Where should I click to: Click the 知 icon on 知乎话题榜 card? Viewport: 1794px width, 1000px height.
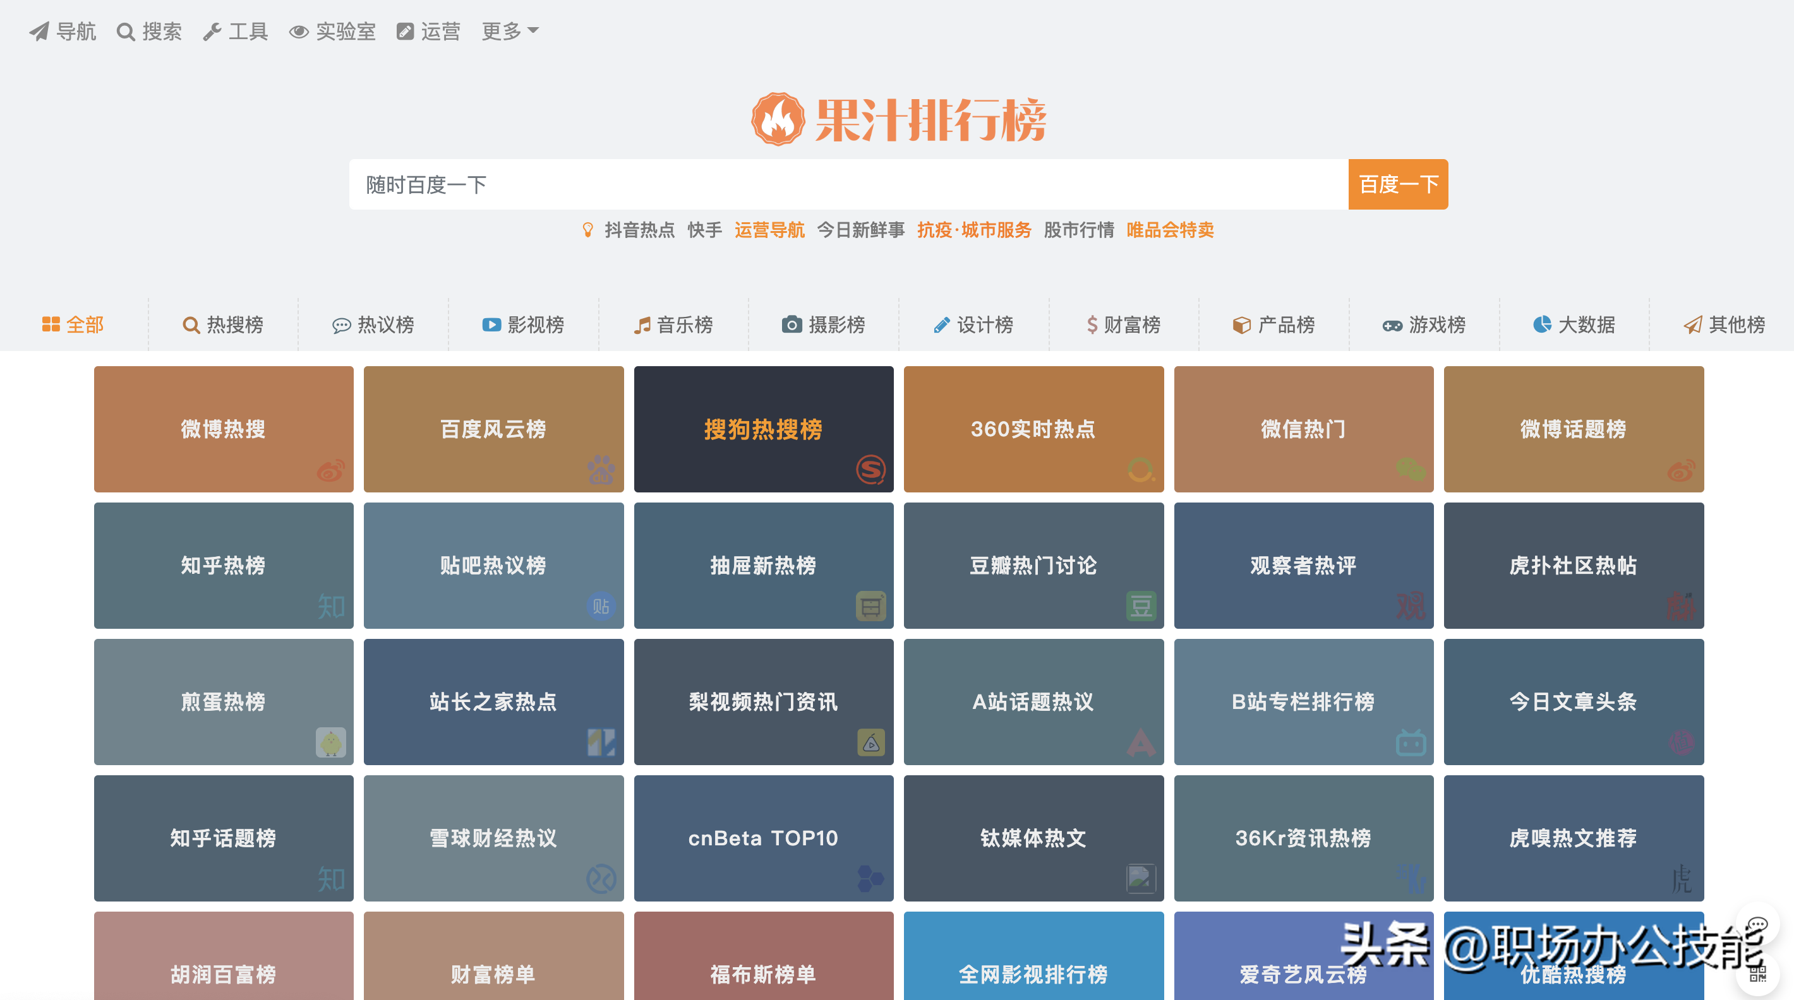click(x=331, y=879)
